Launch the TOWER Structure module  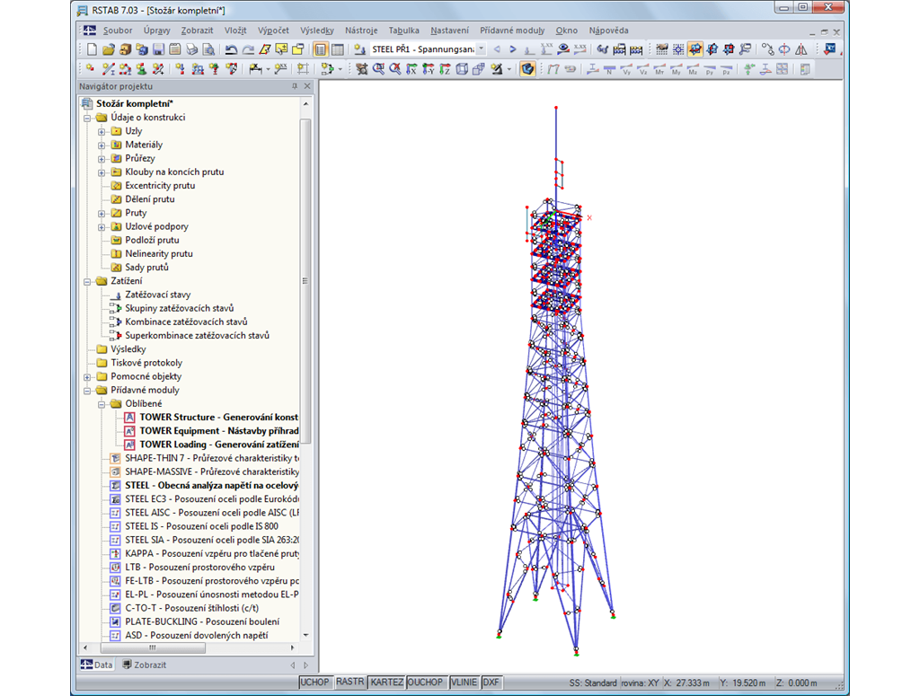(202, 417)
